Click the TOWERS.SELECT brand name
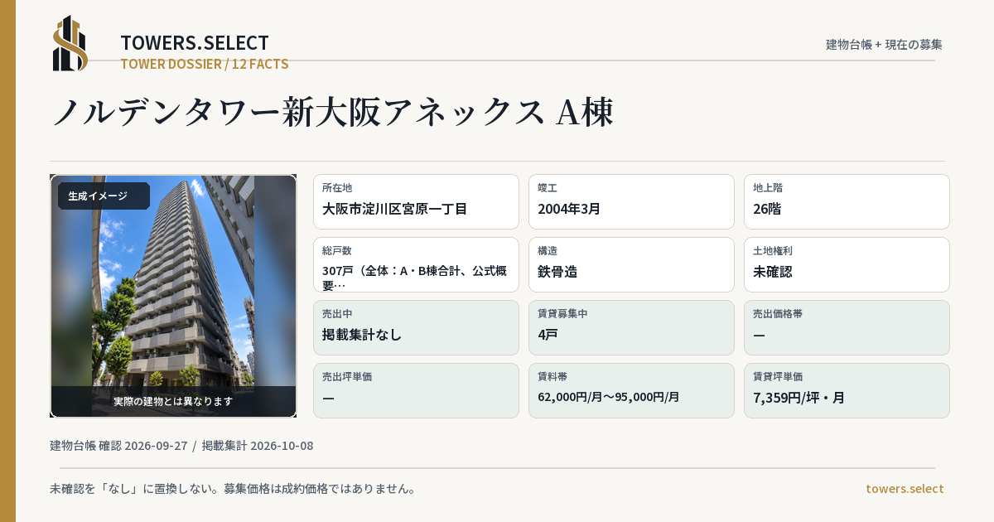 coord(195,43)
